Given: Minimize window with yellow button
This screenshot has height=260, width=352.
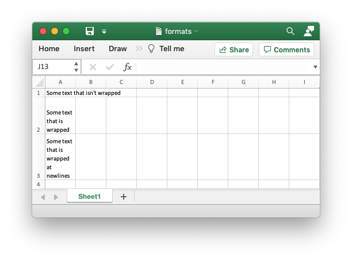Looking at the screenshot, I should (x=55, y=31).
